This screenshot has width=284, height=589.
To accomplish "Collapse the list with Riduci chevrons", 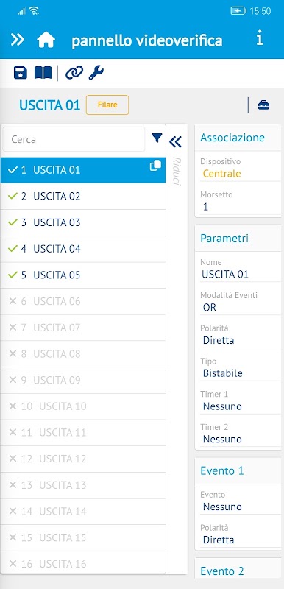I will (175, 141).
